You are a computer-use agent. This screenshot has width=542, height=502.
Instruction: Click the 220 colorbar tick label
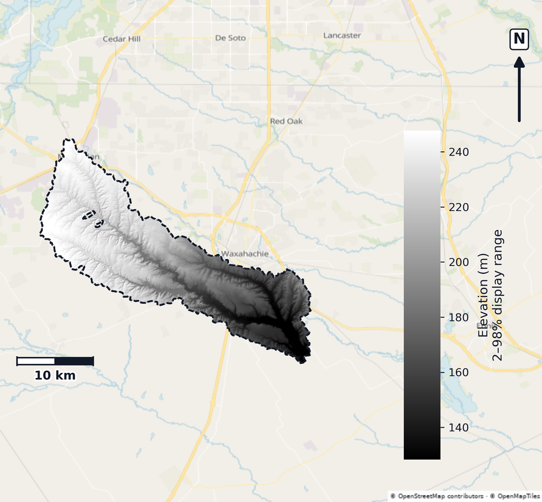click(459, 207)
